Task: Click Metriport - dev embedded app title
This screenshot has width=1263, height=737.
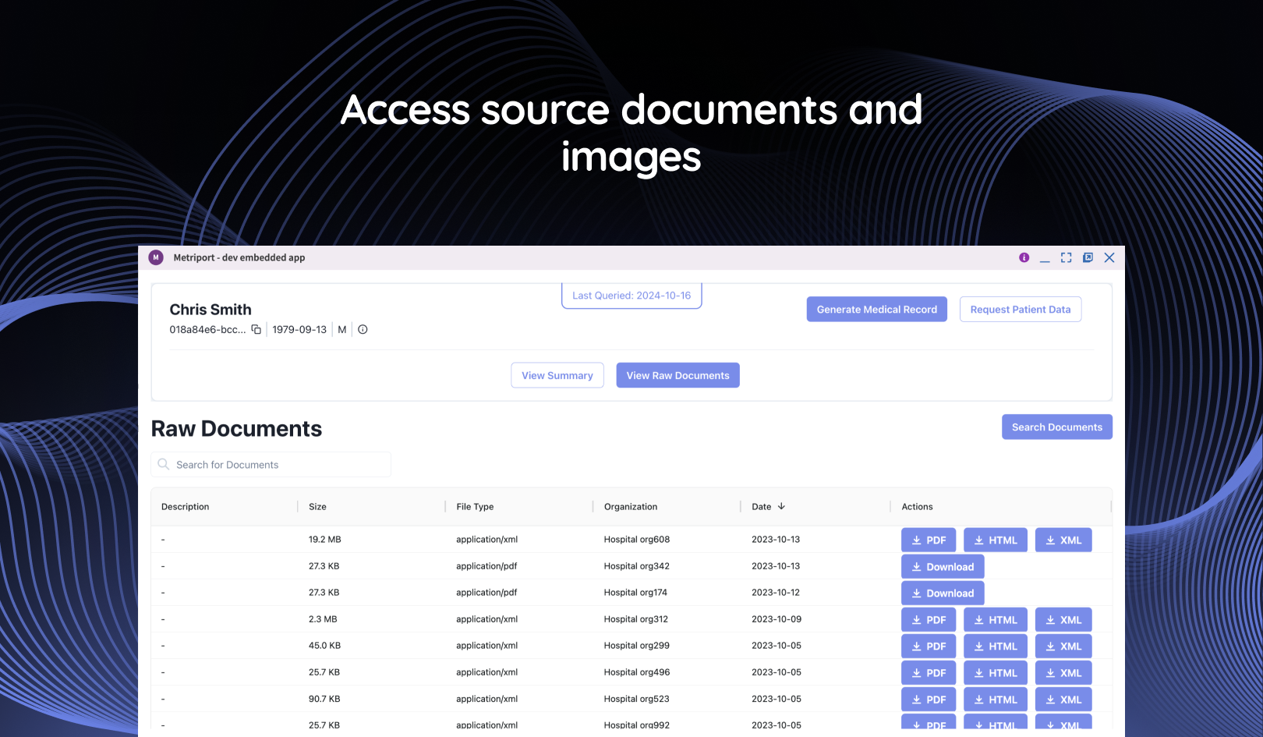Action: (x=239, y=257)
